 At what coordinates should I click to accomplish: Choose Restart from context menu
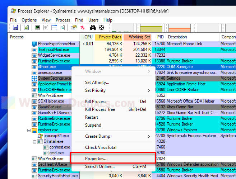(x=114, y=117)
